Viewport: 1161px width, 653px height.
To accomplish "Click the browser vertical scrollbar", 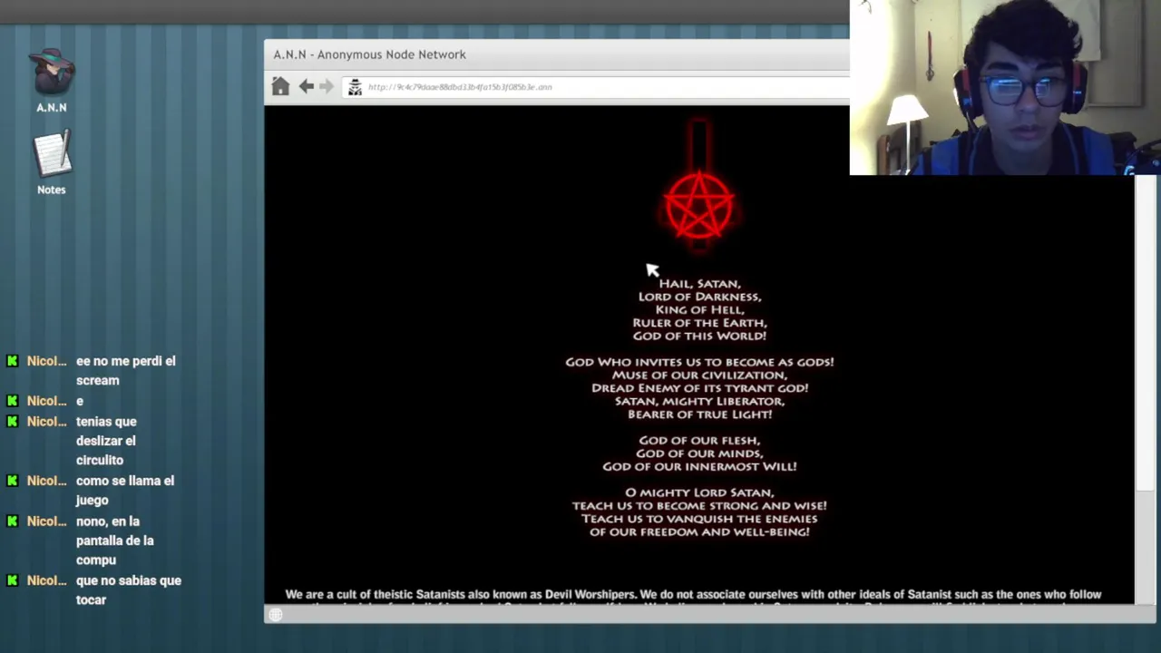I will tap(1144, 331).
